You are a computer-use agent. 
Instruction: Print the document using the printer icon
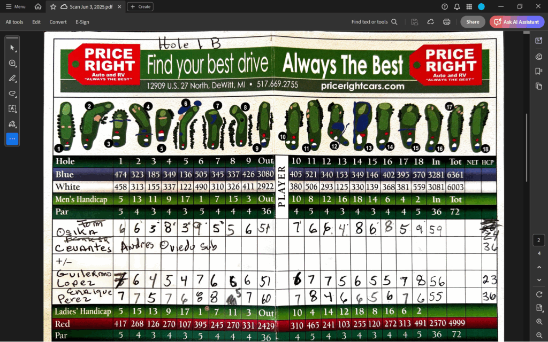(x=447, y=21)
